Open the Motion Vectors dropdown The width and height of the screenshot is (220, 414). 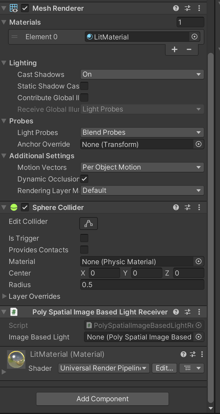pos(142,167)
